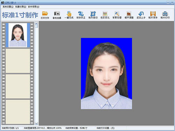Open the 软件信息 menu
This screenshot has height=131, width=175.
coord(34,7)
